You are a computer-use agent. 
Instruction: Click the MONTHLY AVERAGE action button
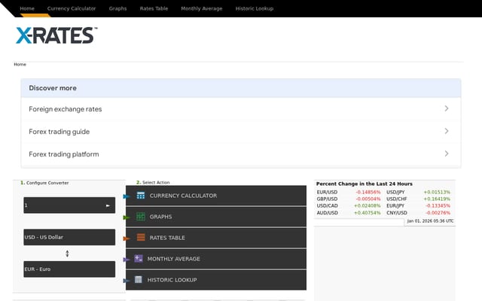[x=216, y=259]
